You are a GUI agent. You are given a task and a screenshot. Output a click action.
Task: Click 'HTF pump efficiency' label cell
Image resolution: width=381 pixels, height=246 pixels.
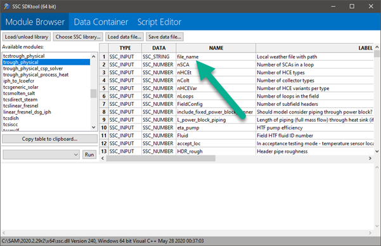[x=314, y=127]
